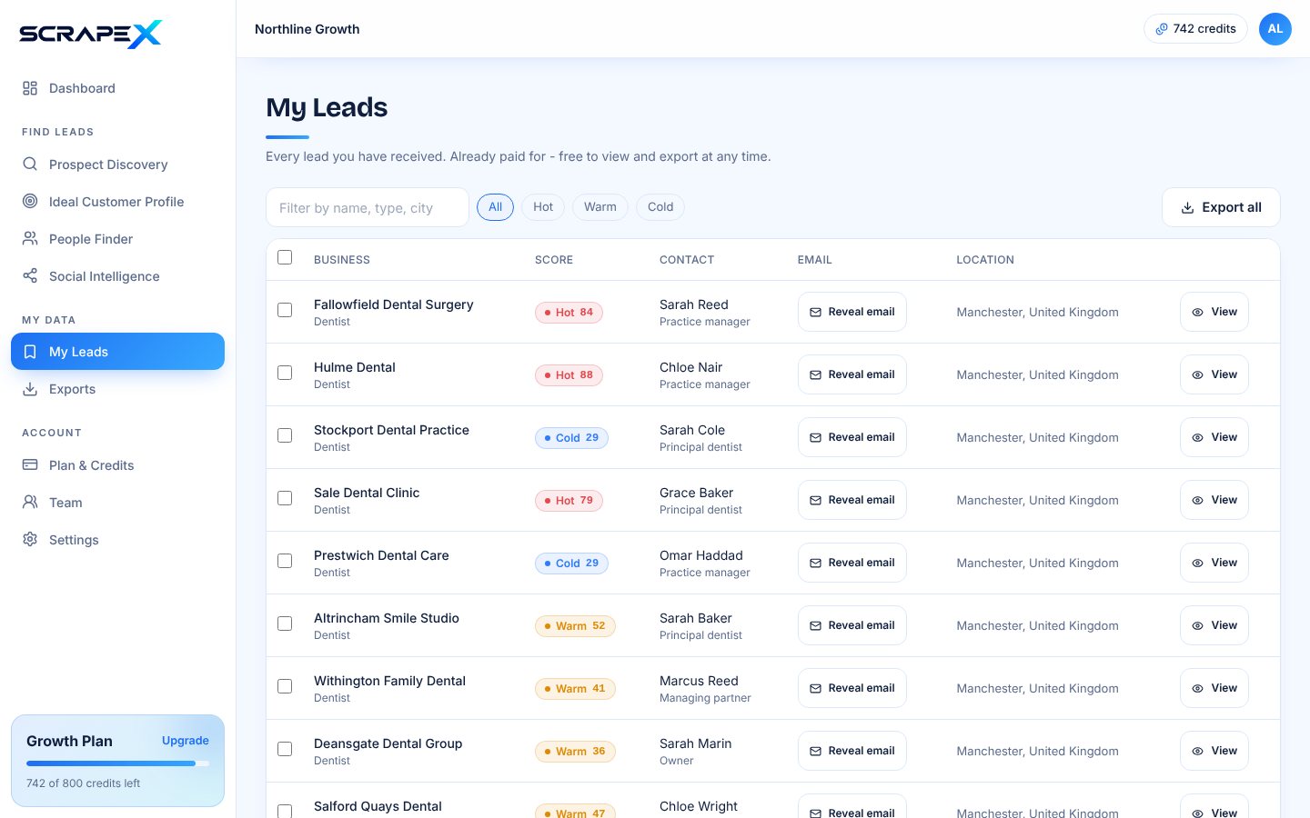This screenshot has height=818, width=1310.
Task: Click the Cold 29 badge for Stockport
Action: pos(571,438)
